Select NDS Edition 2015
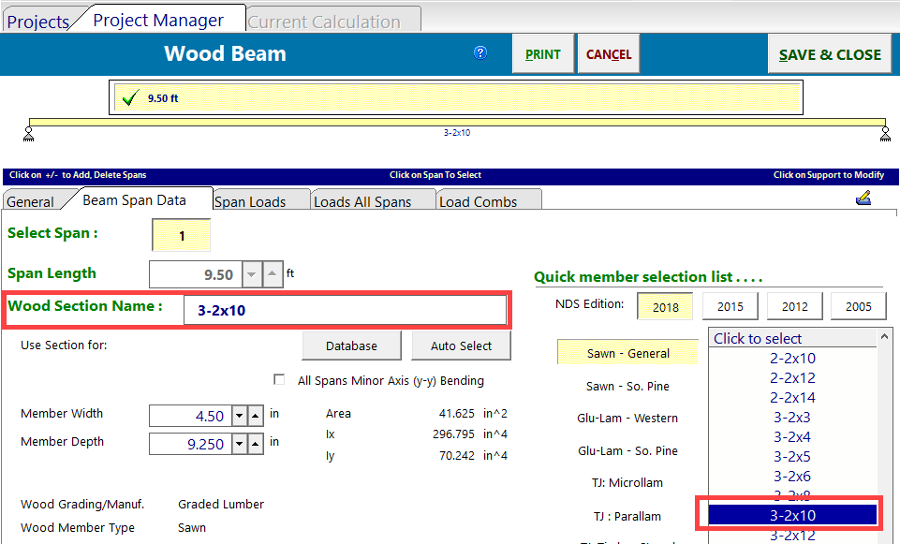 730,306
